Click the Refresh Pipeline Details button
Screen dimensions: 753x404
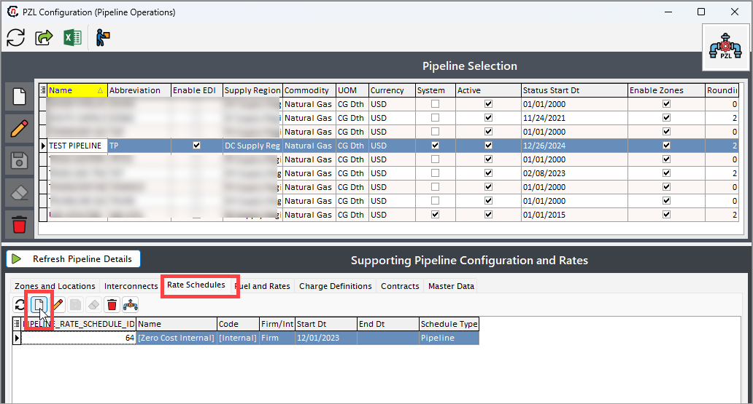tap(73, 259)
